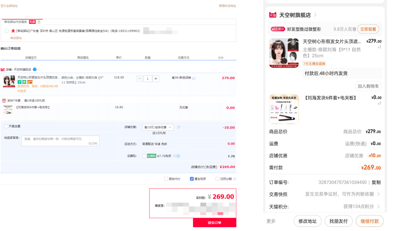This screenshot has width=410, height=231.
Task: Click the payment card icon under the wig product
Action: 30,82
